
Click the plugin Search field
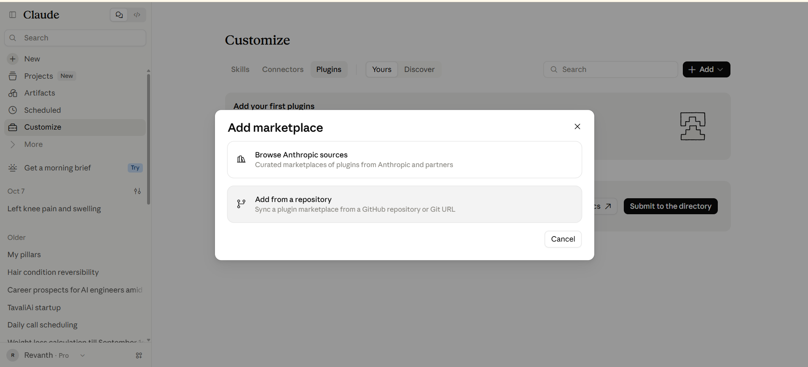click(610, 69)
